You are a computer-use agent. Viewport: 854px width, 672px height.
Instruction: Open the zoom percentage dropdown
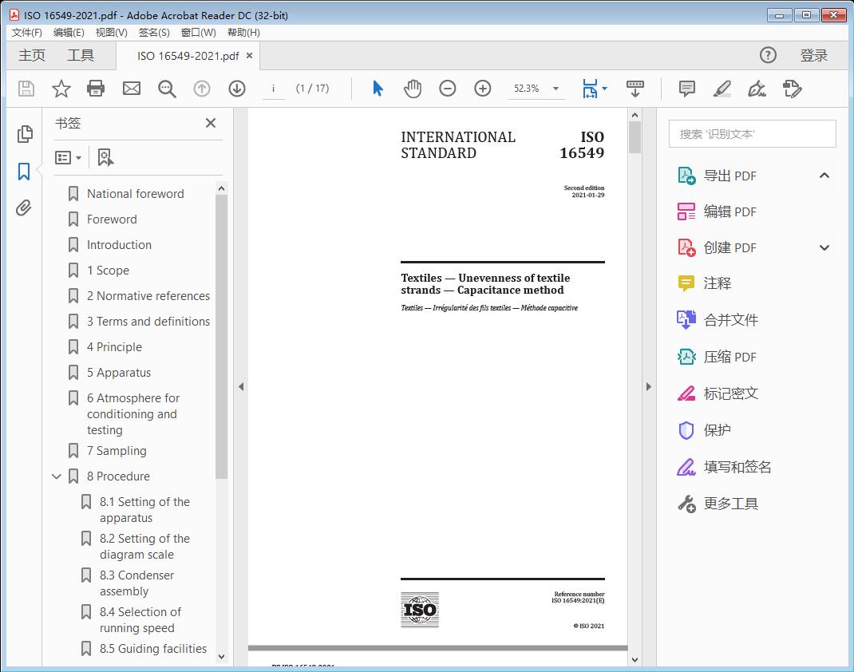pyautogui.click(x=555, y=89)
